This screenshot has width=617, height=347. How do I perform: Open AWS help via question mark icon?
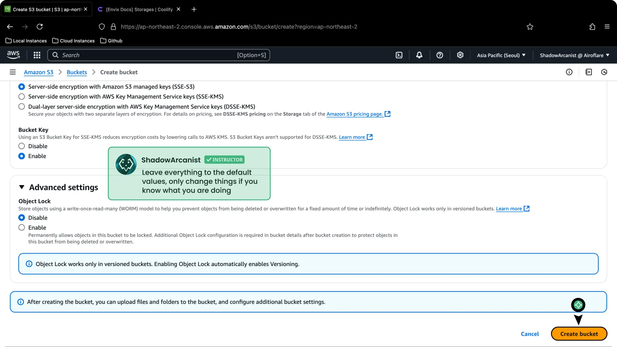tap(440, 55)
